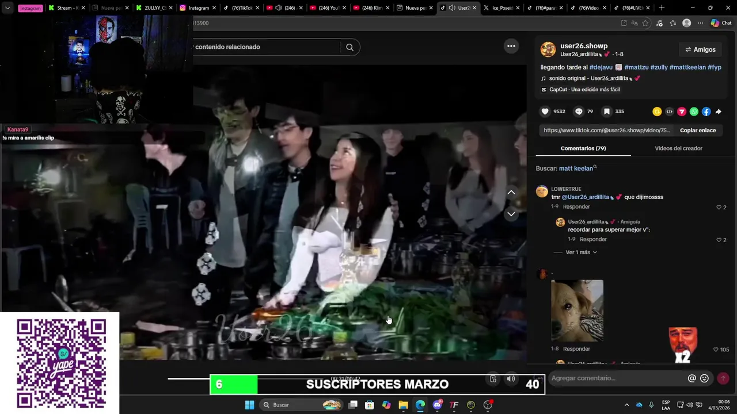Switch to the ZULLYY_C browser tab
737x414 pixels.
(x=153, y=8)
